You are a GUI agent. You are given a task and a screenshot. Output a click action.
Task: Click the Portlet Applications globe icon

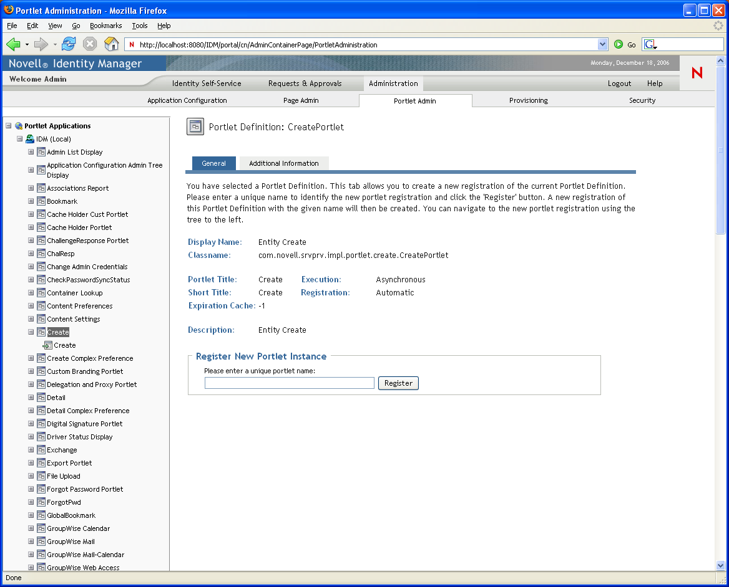(x=19, y=126)
